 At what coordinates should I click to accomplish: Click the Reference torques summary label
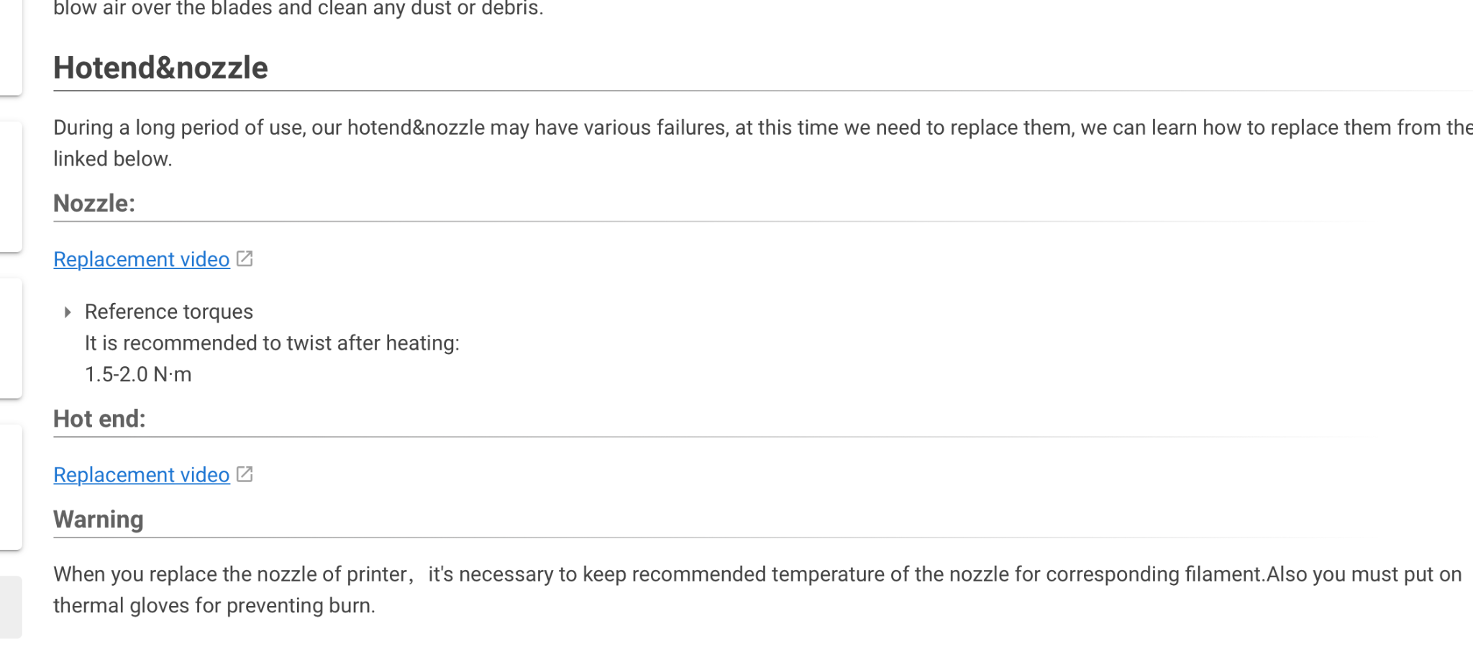169,312
